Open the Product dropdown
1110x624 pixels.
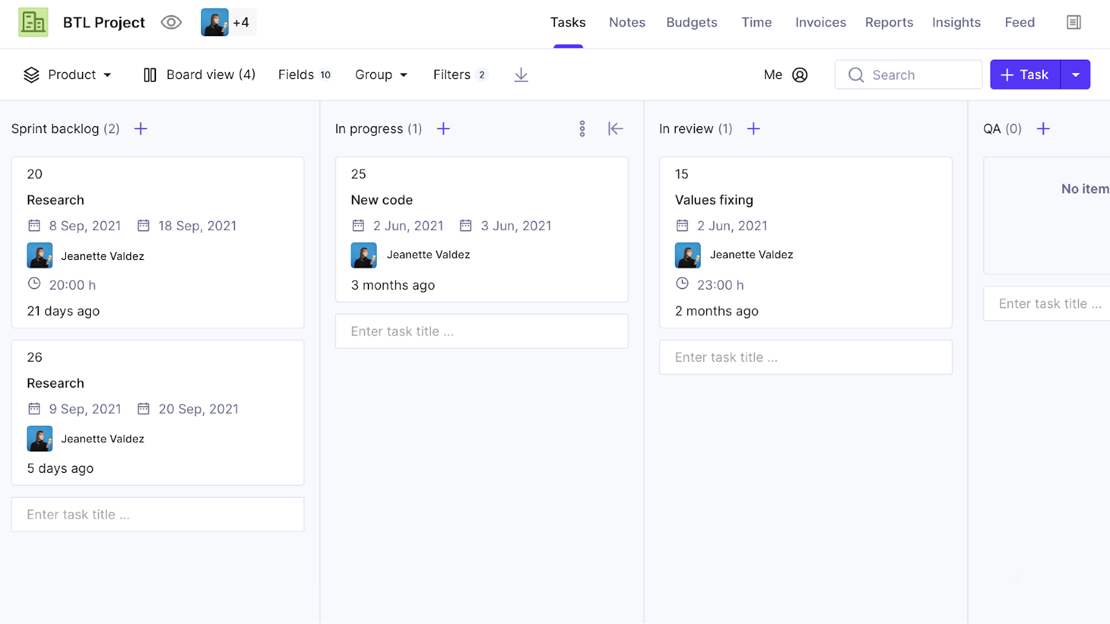pyautogui.click(x=68, y=74)
